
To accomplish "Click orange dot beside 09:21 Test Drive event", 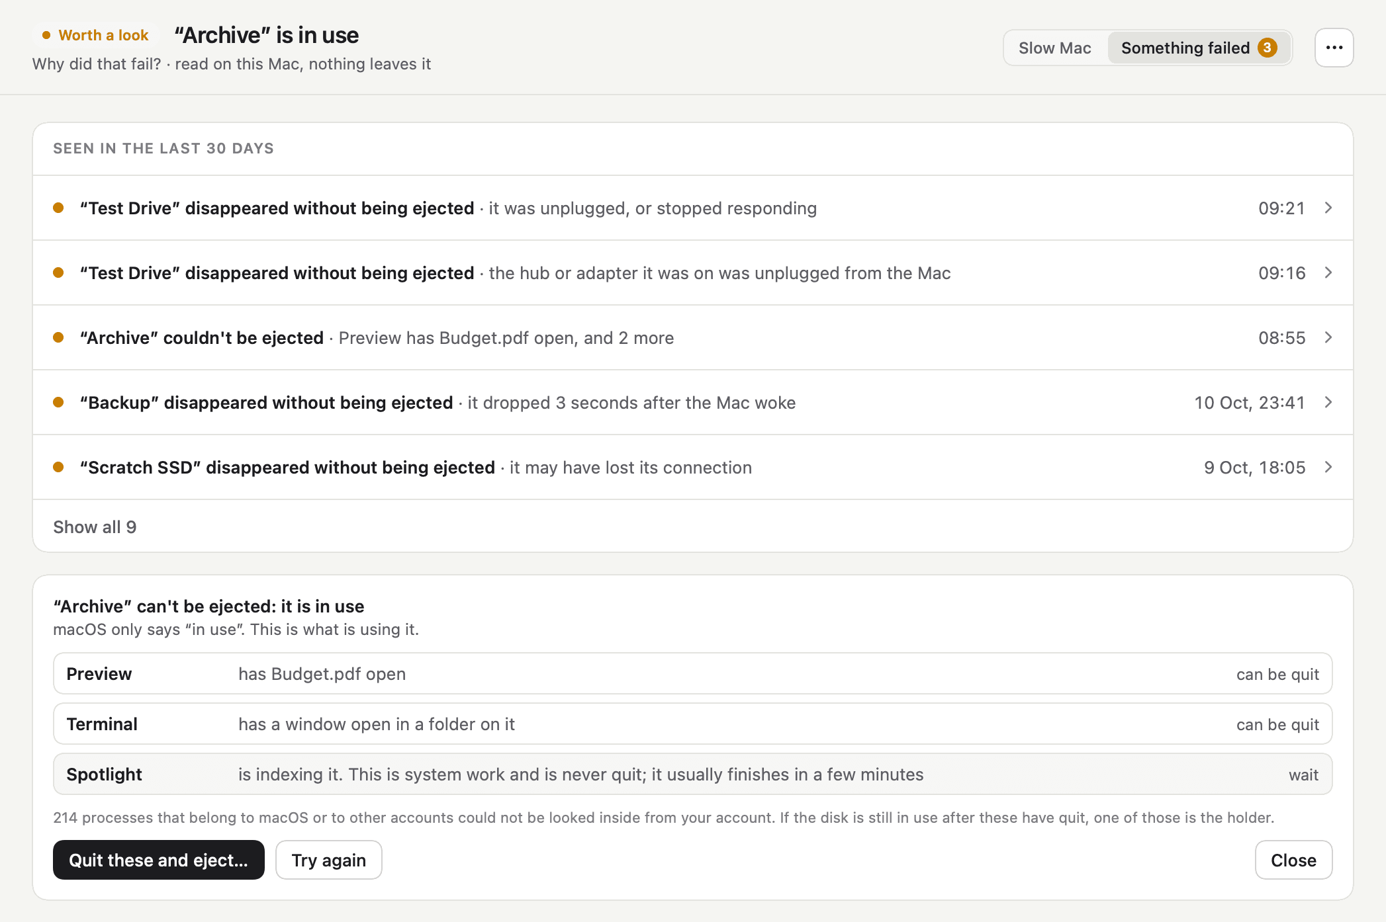I will pos(58,208).
